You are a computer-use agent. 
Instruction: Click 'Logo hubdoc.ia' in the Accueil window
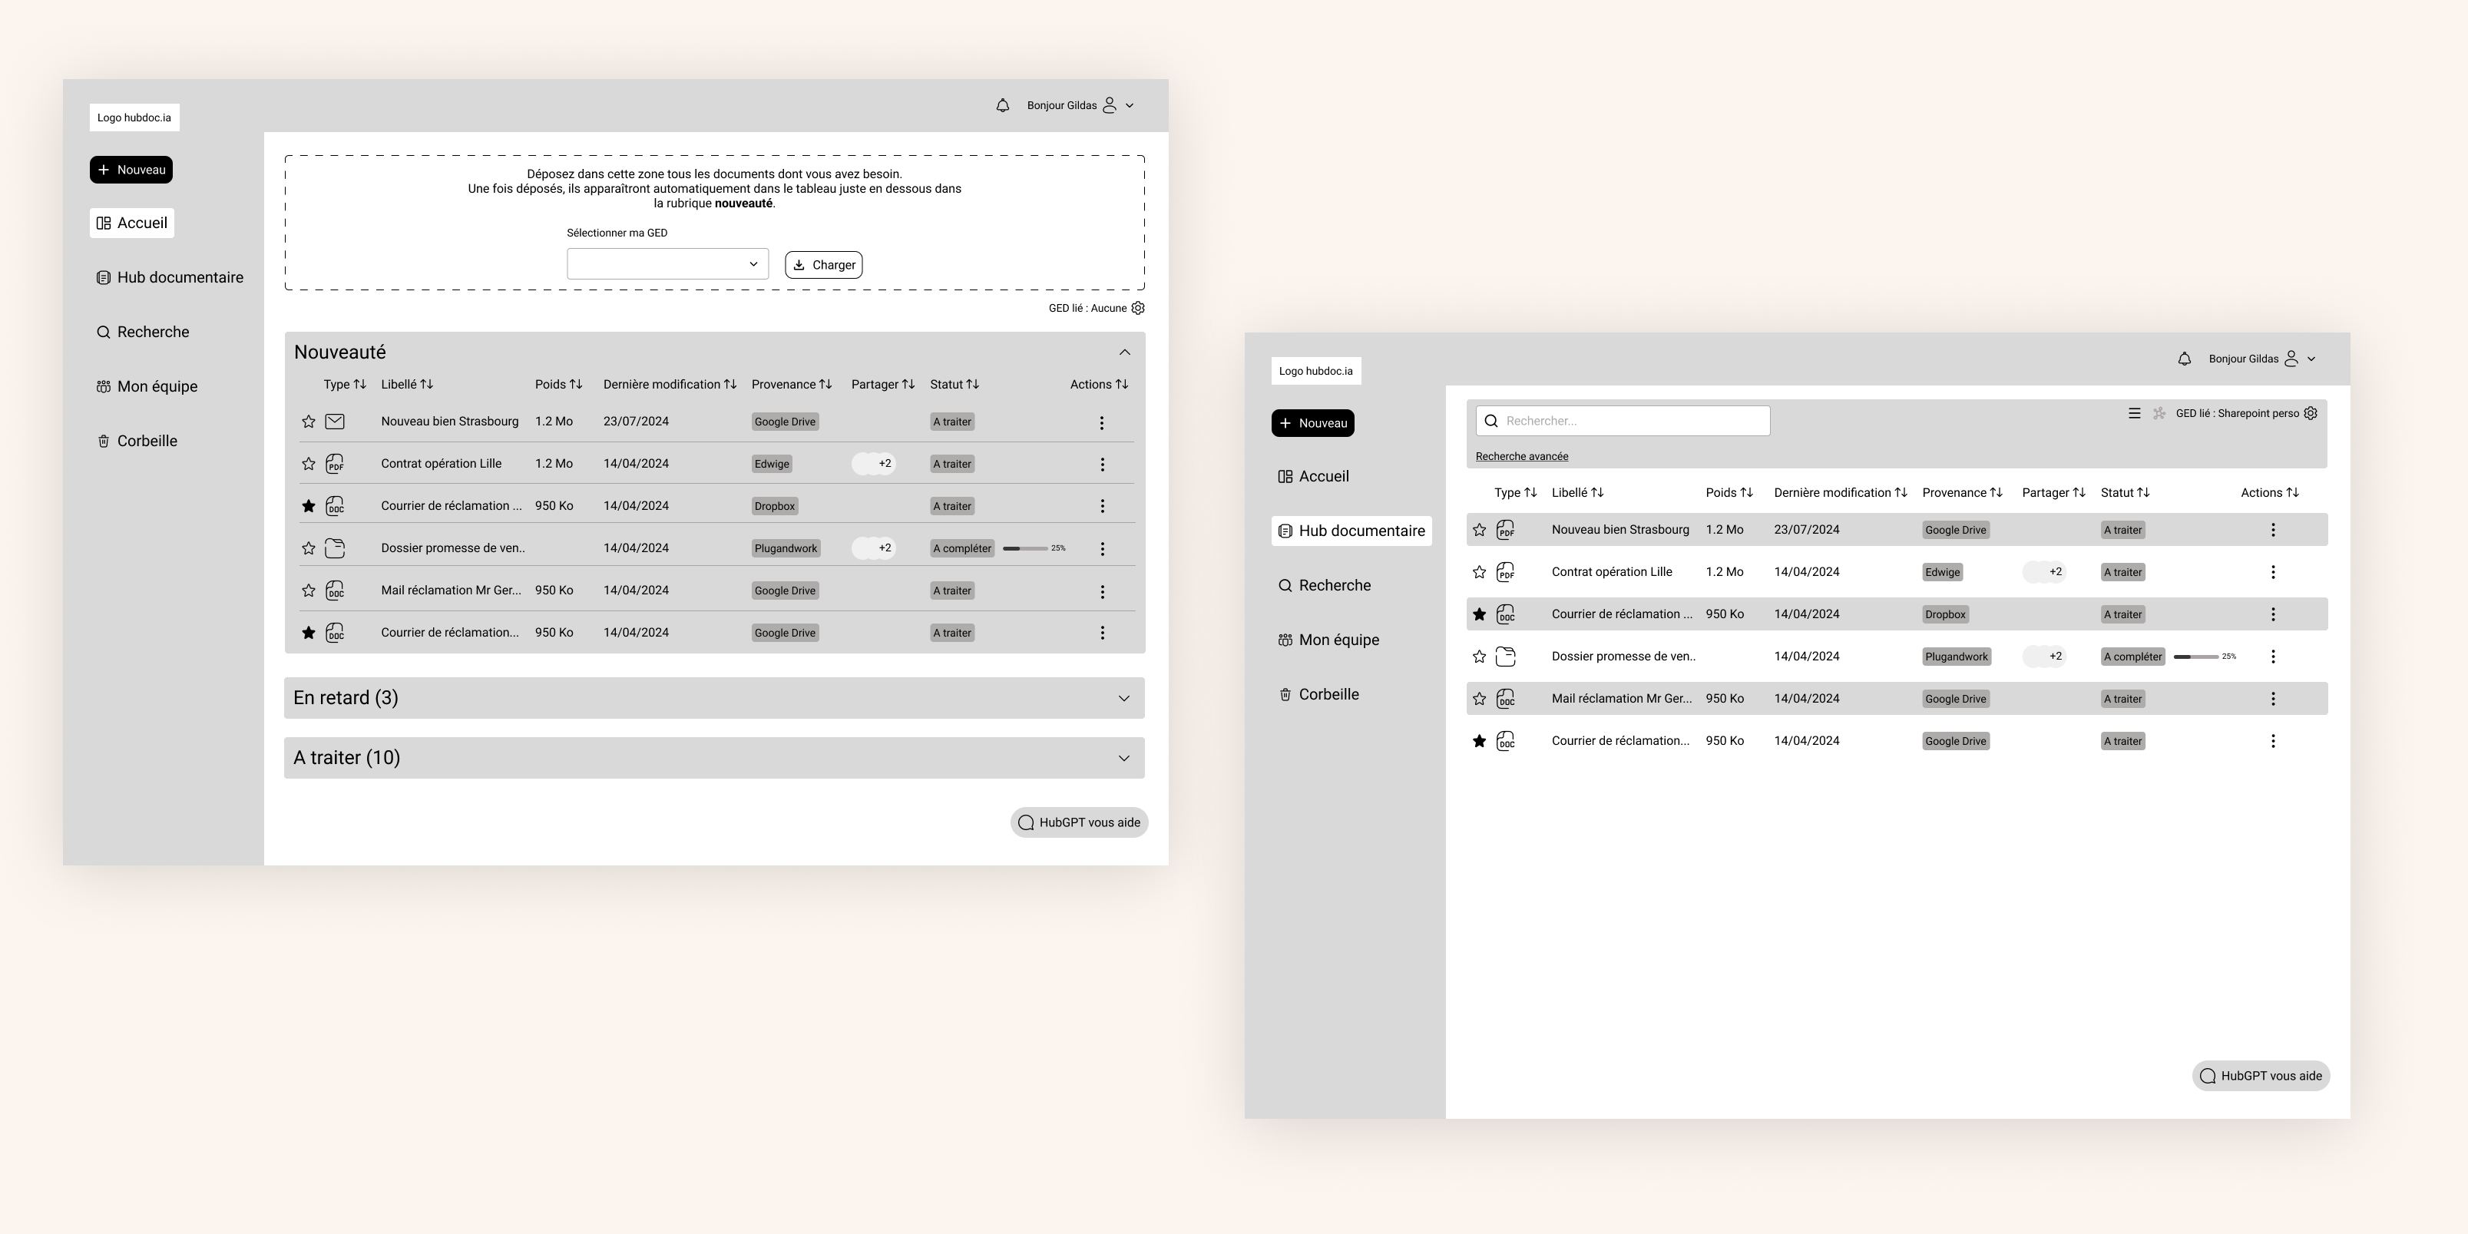click(x=134, y=117)
